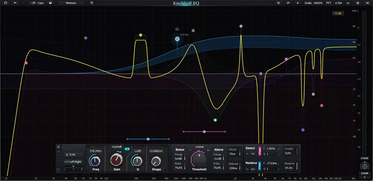Viewport: 373px width, 181px height.
Task: Click the blue relative range slider handle
Action: tap(148, 139)
